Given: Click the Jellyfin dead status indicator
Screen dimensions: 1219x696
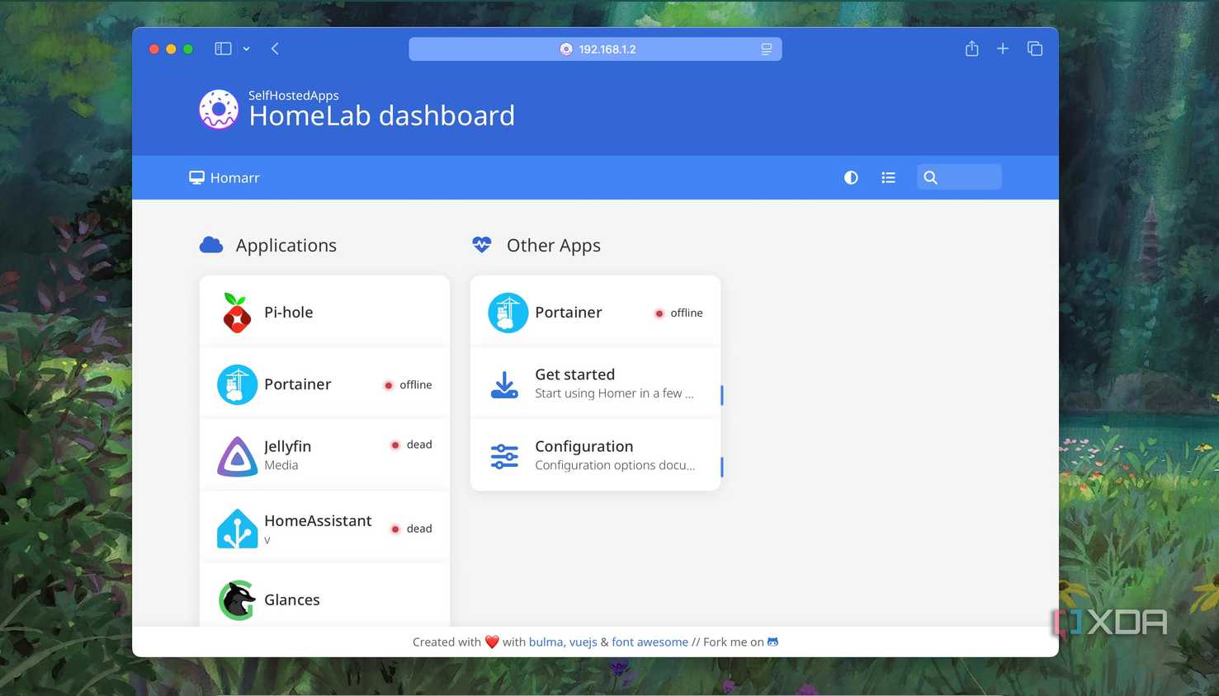Looking at the screenshot, I should 411,444.
